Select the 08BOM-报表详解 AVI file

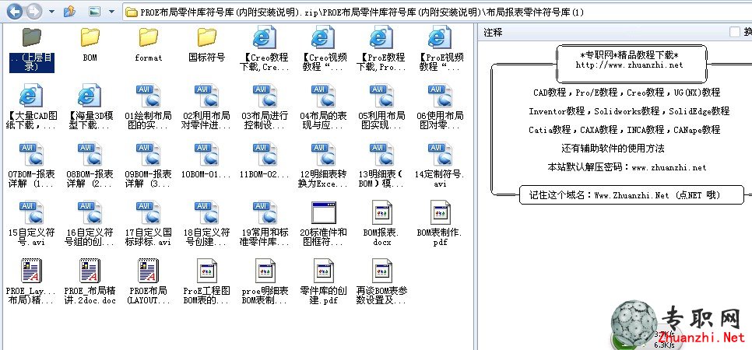click(90, 166)
